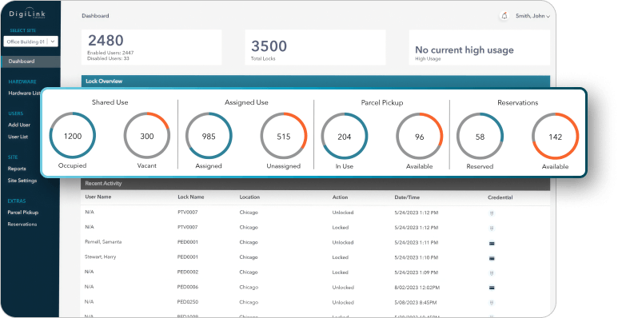The height and width of the screenshot is (318, 618).
Task: Click the 2480 users summary card
Action: tap(152, 47)
